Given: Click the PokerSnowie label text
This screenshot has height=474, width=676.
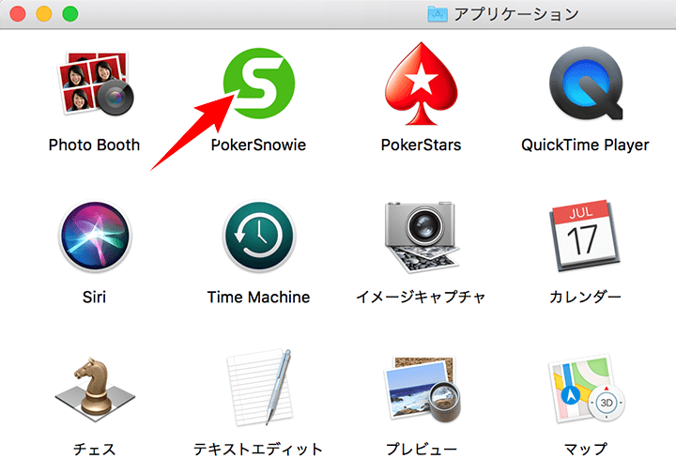Looking at the screenshot, I should [258, 145].
